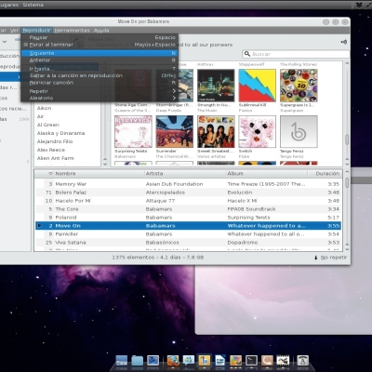Select the Sublinimal Kill album cover
The width and height of the screenshot is (372, 372).
coord(257,86)
